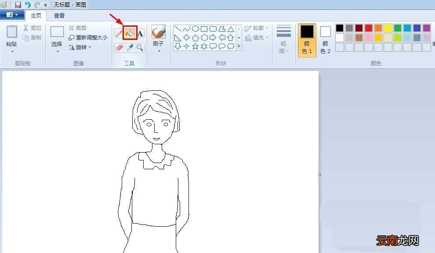Open the Paint file menu button
435x253 pixels.
click(x=12, y=15)
